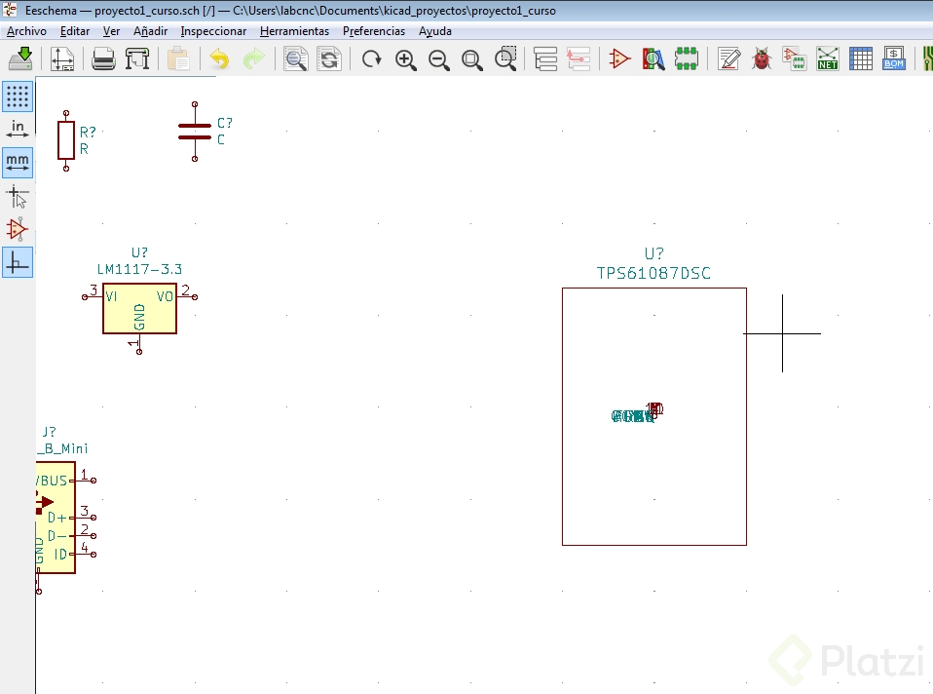Click the Refresh view icon
The image size is (933, 694).
[x=372, y=59]
